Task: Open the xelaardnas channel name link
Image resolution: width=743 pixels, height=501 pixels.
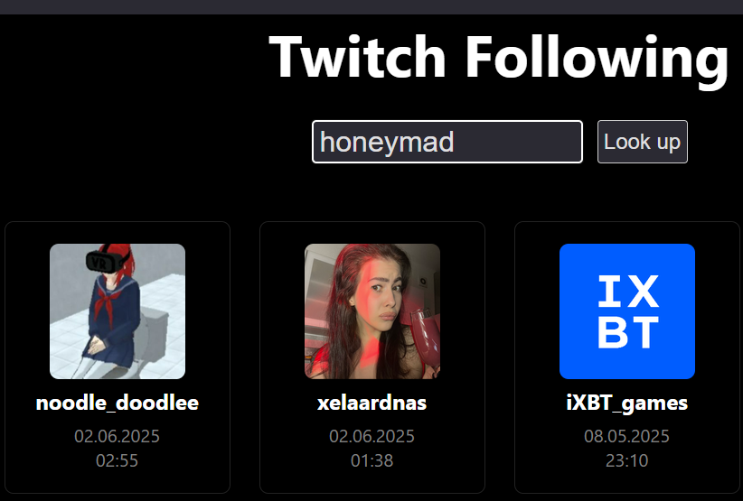Action: click(372, 404)
